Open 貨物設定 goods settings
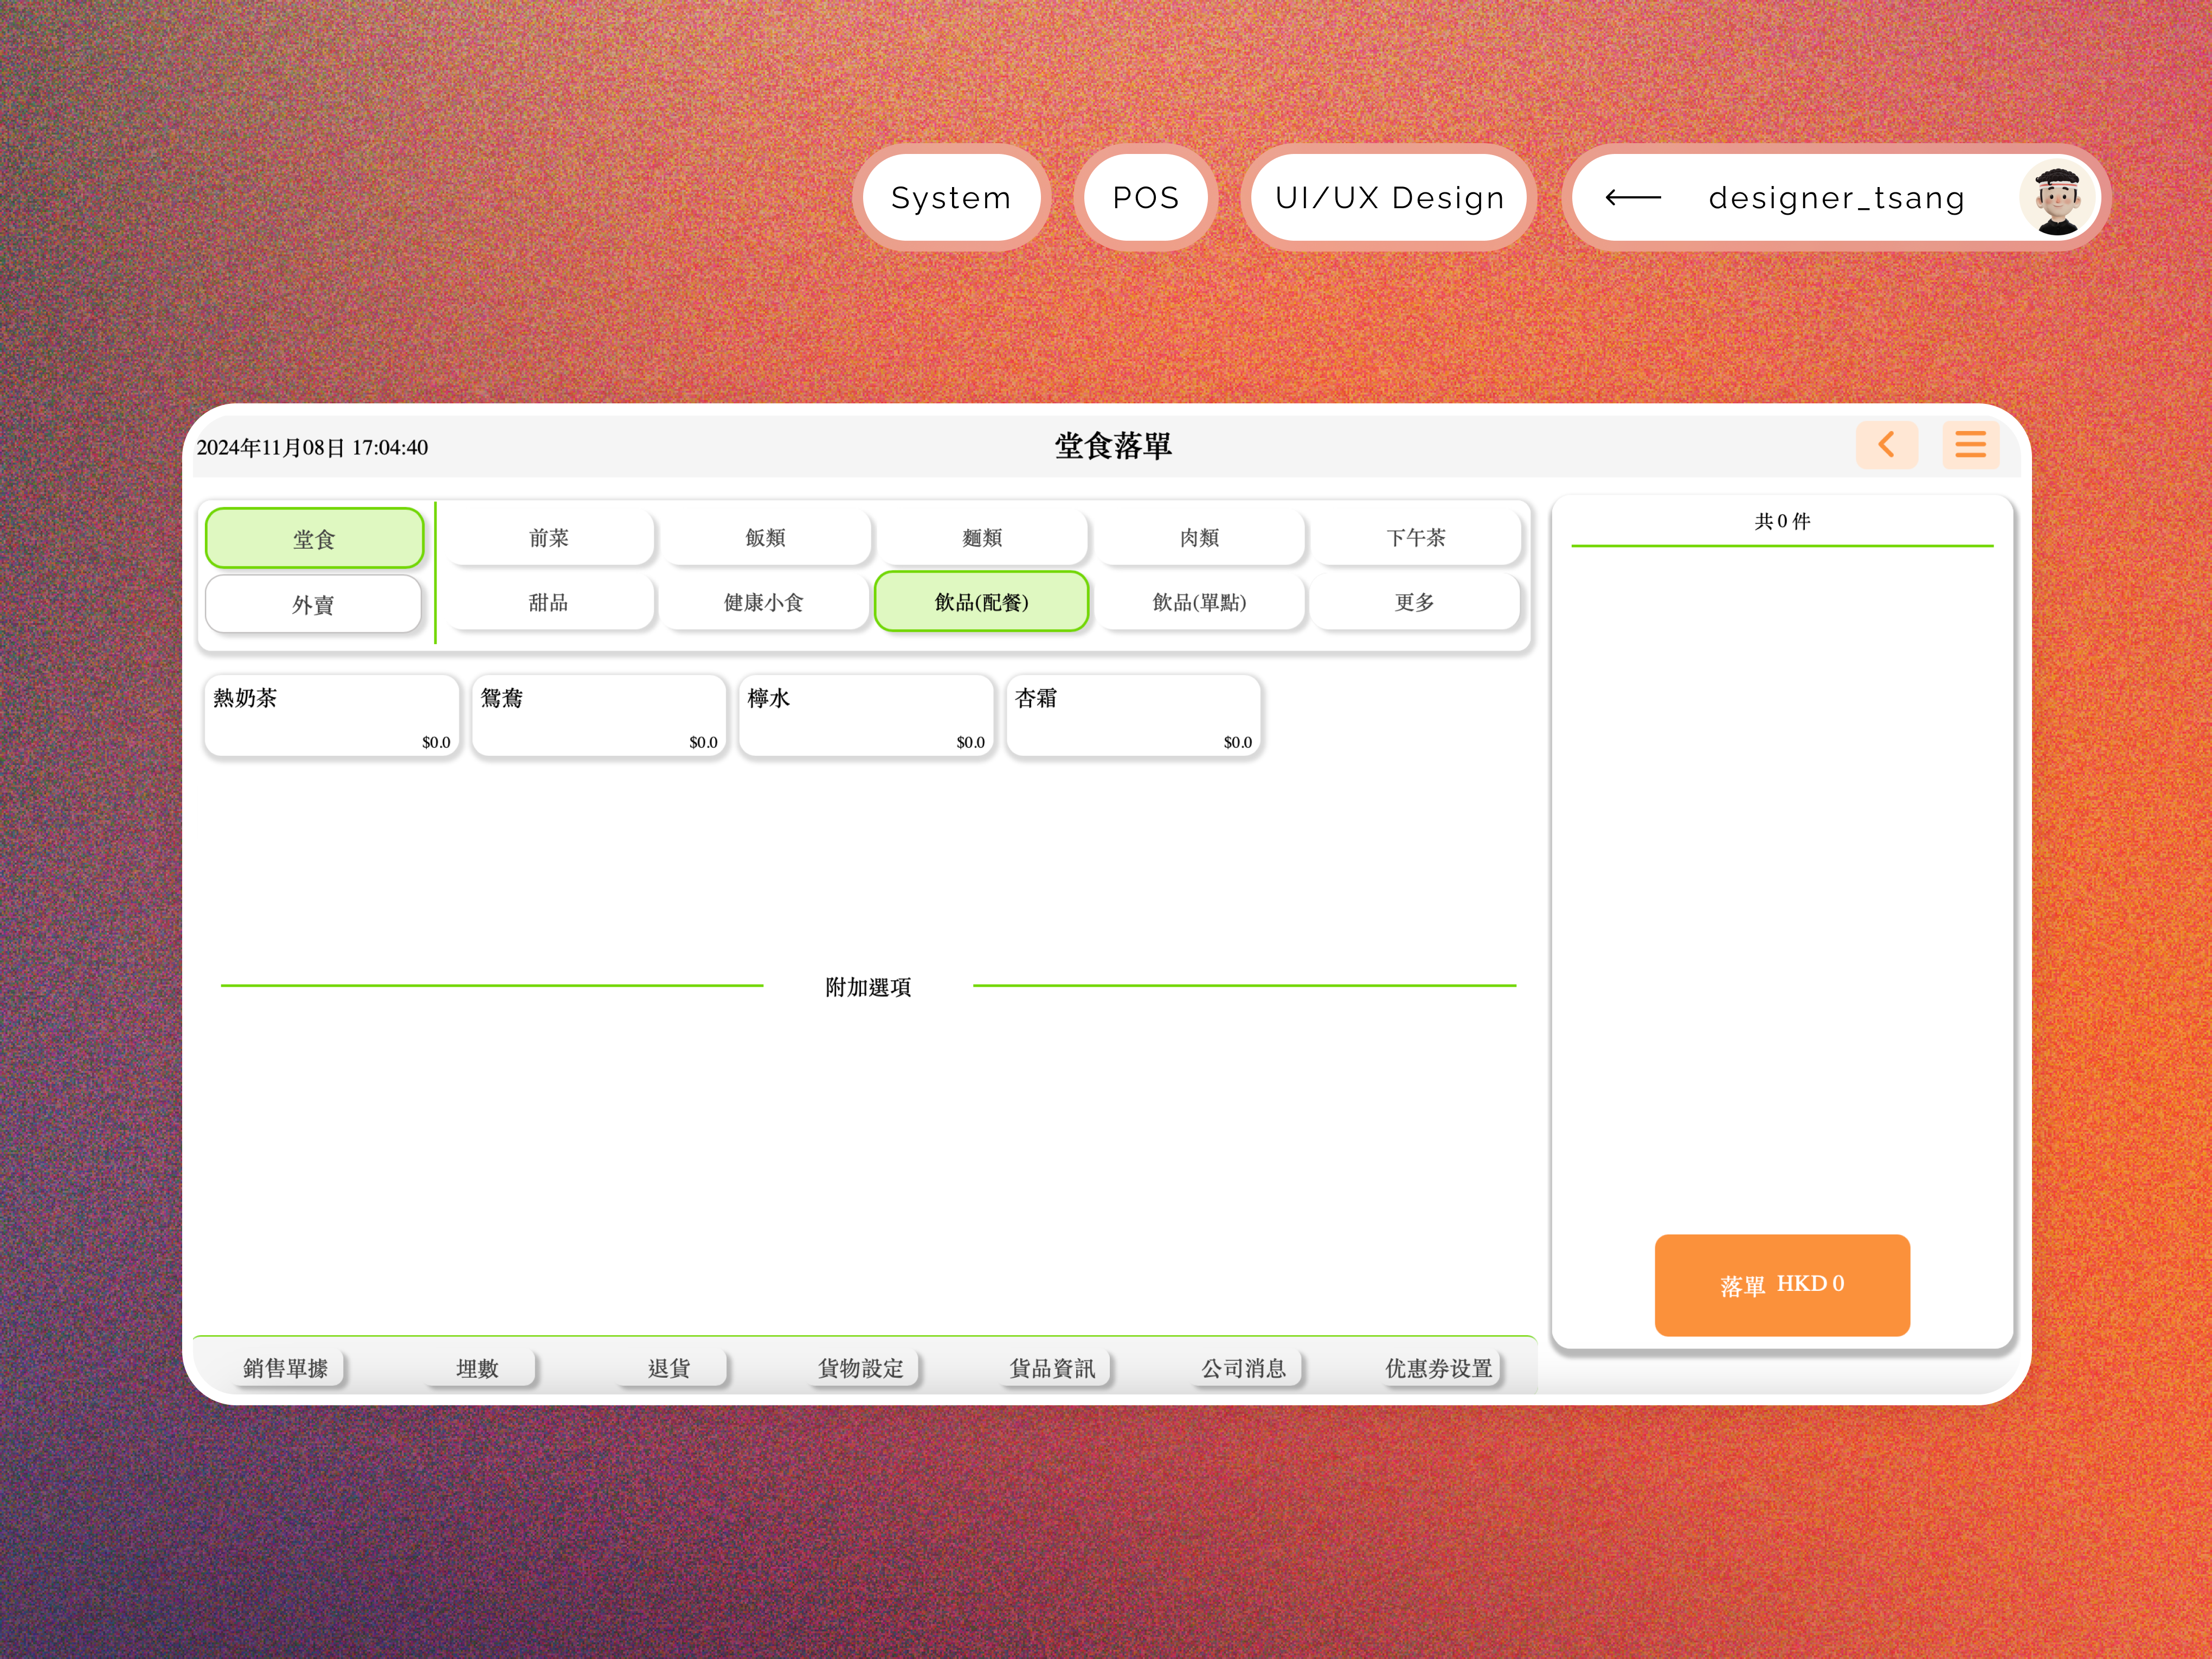The image size is (2212, 1659). coord(861,1367)
